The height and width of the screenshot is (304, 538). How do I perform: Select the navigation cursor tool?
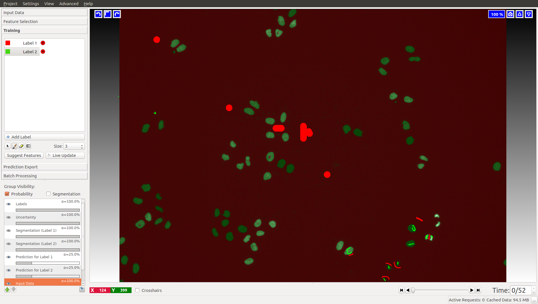tap(7, 146)
